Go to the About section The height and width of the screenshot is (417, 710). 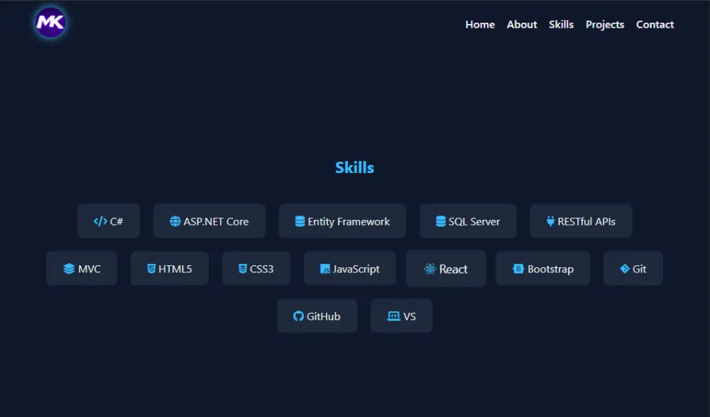click(x=522, y=24)
